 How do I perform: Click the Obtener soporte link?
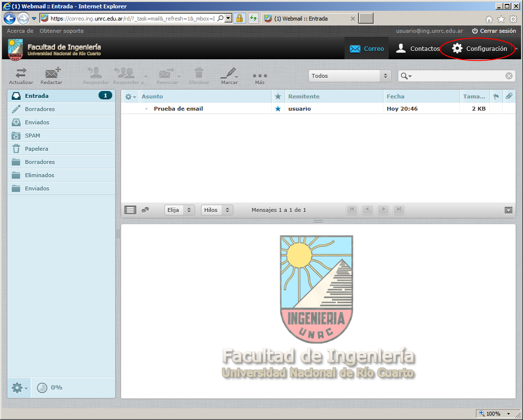[x=62, y=31]
